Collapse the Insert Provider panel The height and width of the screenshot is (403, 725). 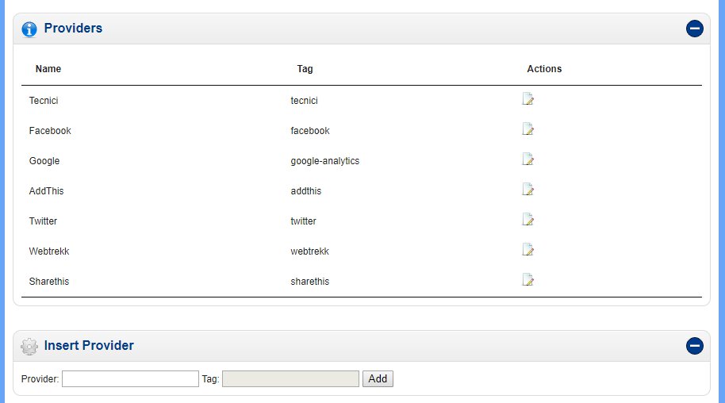(x=694, y=346)
